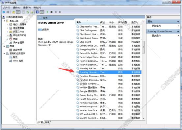
Task: Open the 查看(V) menu
Action: [x=27, y=8]
